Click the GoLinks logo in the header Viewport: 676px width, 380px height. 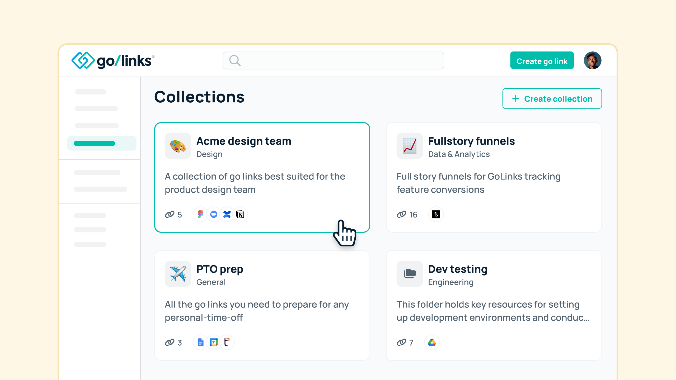[112, 61]
